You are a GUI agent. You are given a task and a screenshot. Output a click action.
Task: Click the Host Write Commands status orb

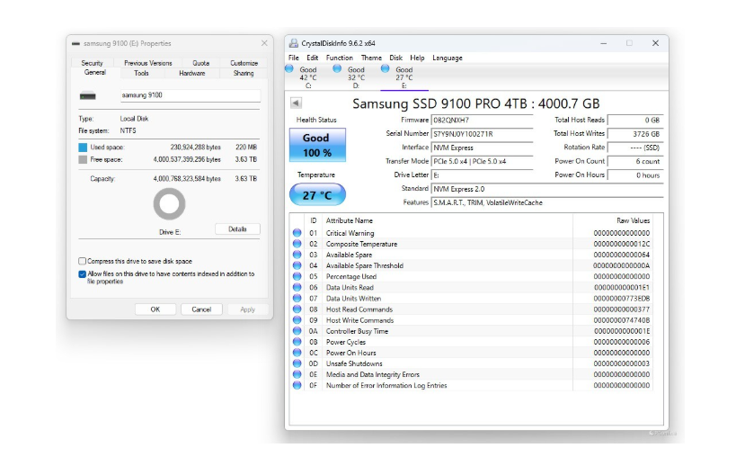[297, 319]
